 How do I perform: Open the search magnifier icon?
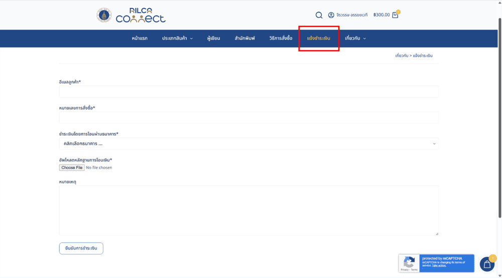click(319, 15)
